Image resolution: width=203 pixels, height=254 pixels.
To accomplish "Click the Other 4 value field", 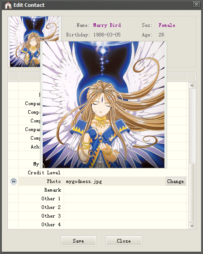I will click(125, 224).
